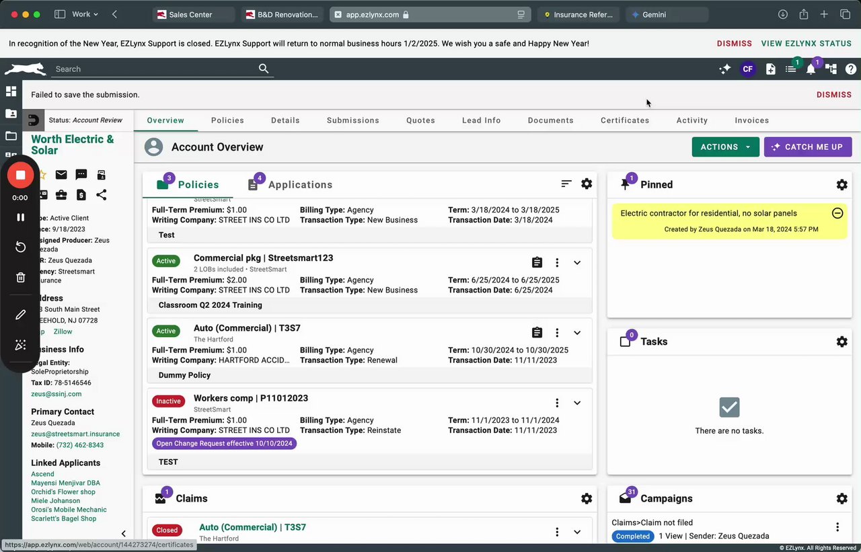
Task: Open the Invoices tab
Action: (x=752, y=120)
